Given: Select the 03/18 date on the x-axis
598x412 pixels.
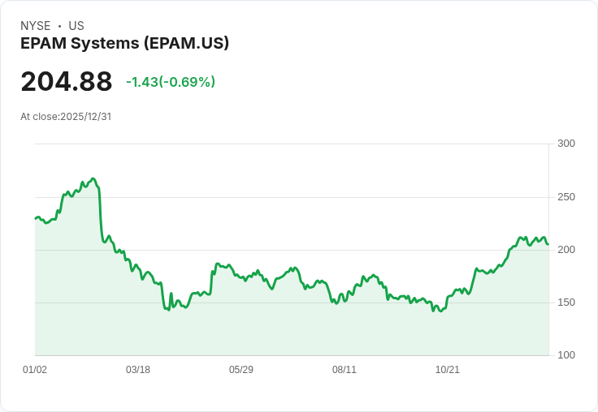Looking at the screenshot, I should (138, 370).
